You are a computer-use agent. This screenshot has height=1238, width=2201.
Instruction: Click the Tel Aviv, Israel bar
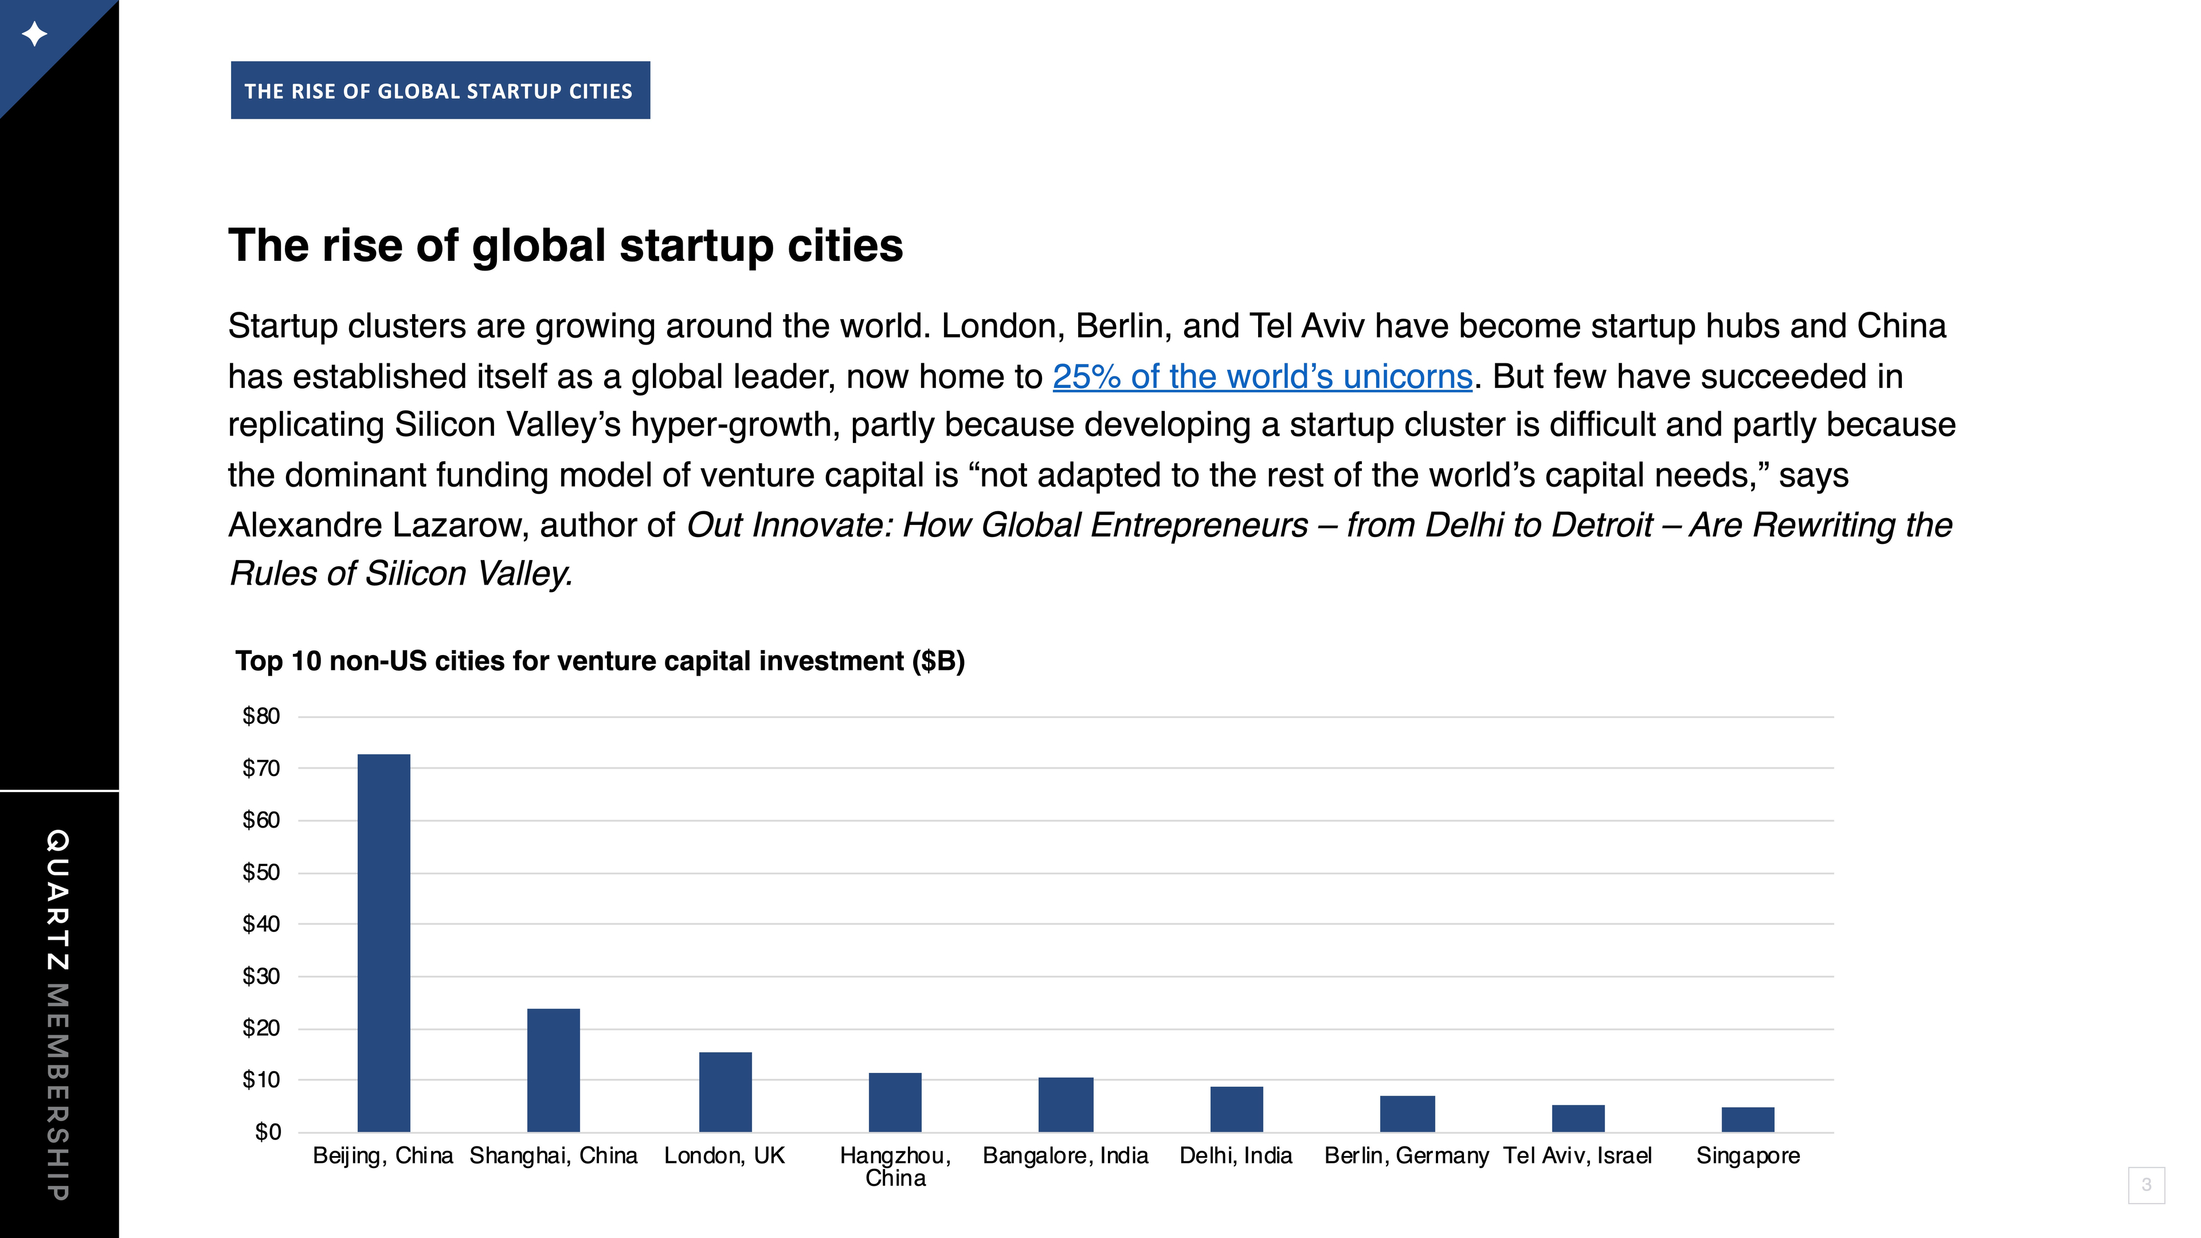coord(1578,1118)
